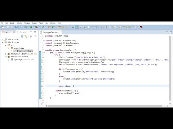Toggle Link with Editor in Package Explorer
The image size is (173, 129).
pyautogui.click(x=26, y=36)
